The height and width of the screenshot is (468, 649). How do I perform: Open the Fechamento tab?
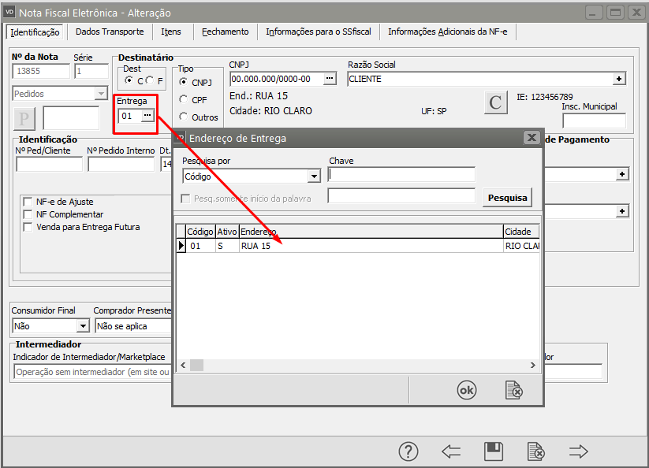point(225,32)
